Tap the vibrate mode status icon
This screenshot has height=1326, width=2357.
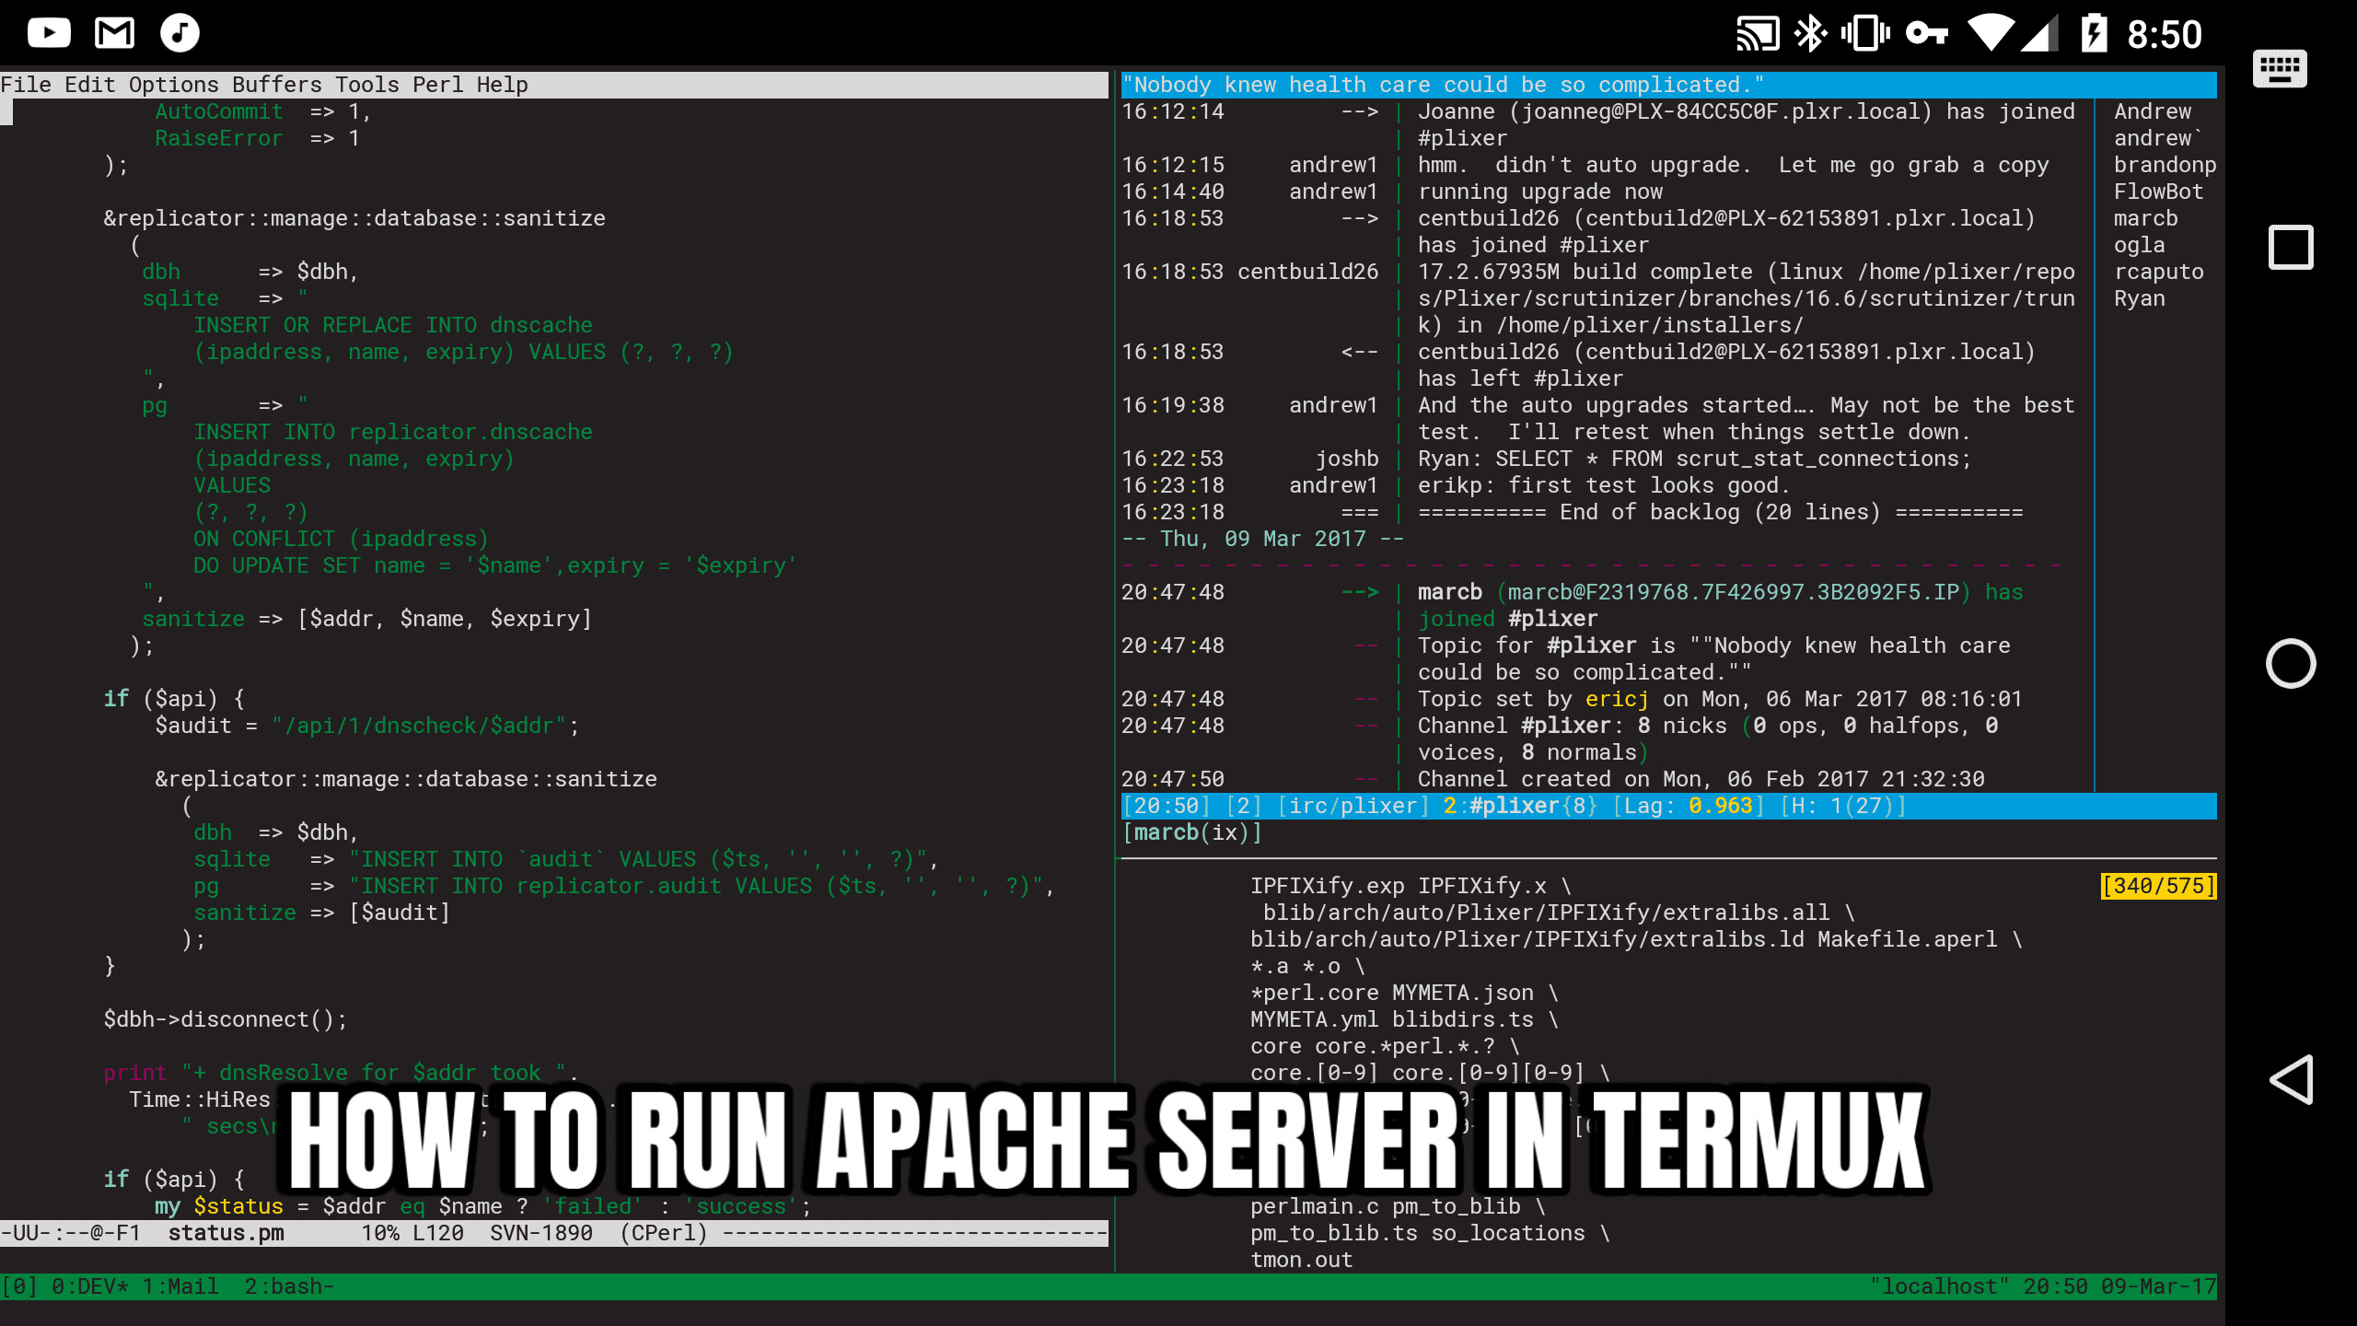point(1865,34)
